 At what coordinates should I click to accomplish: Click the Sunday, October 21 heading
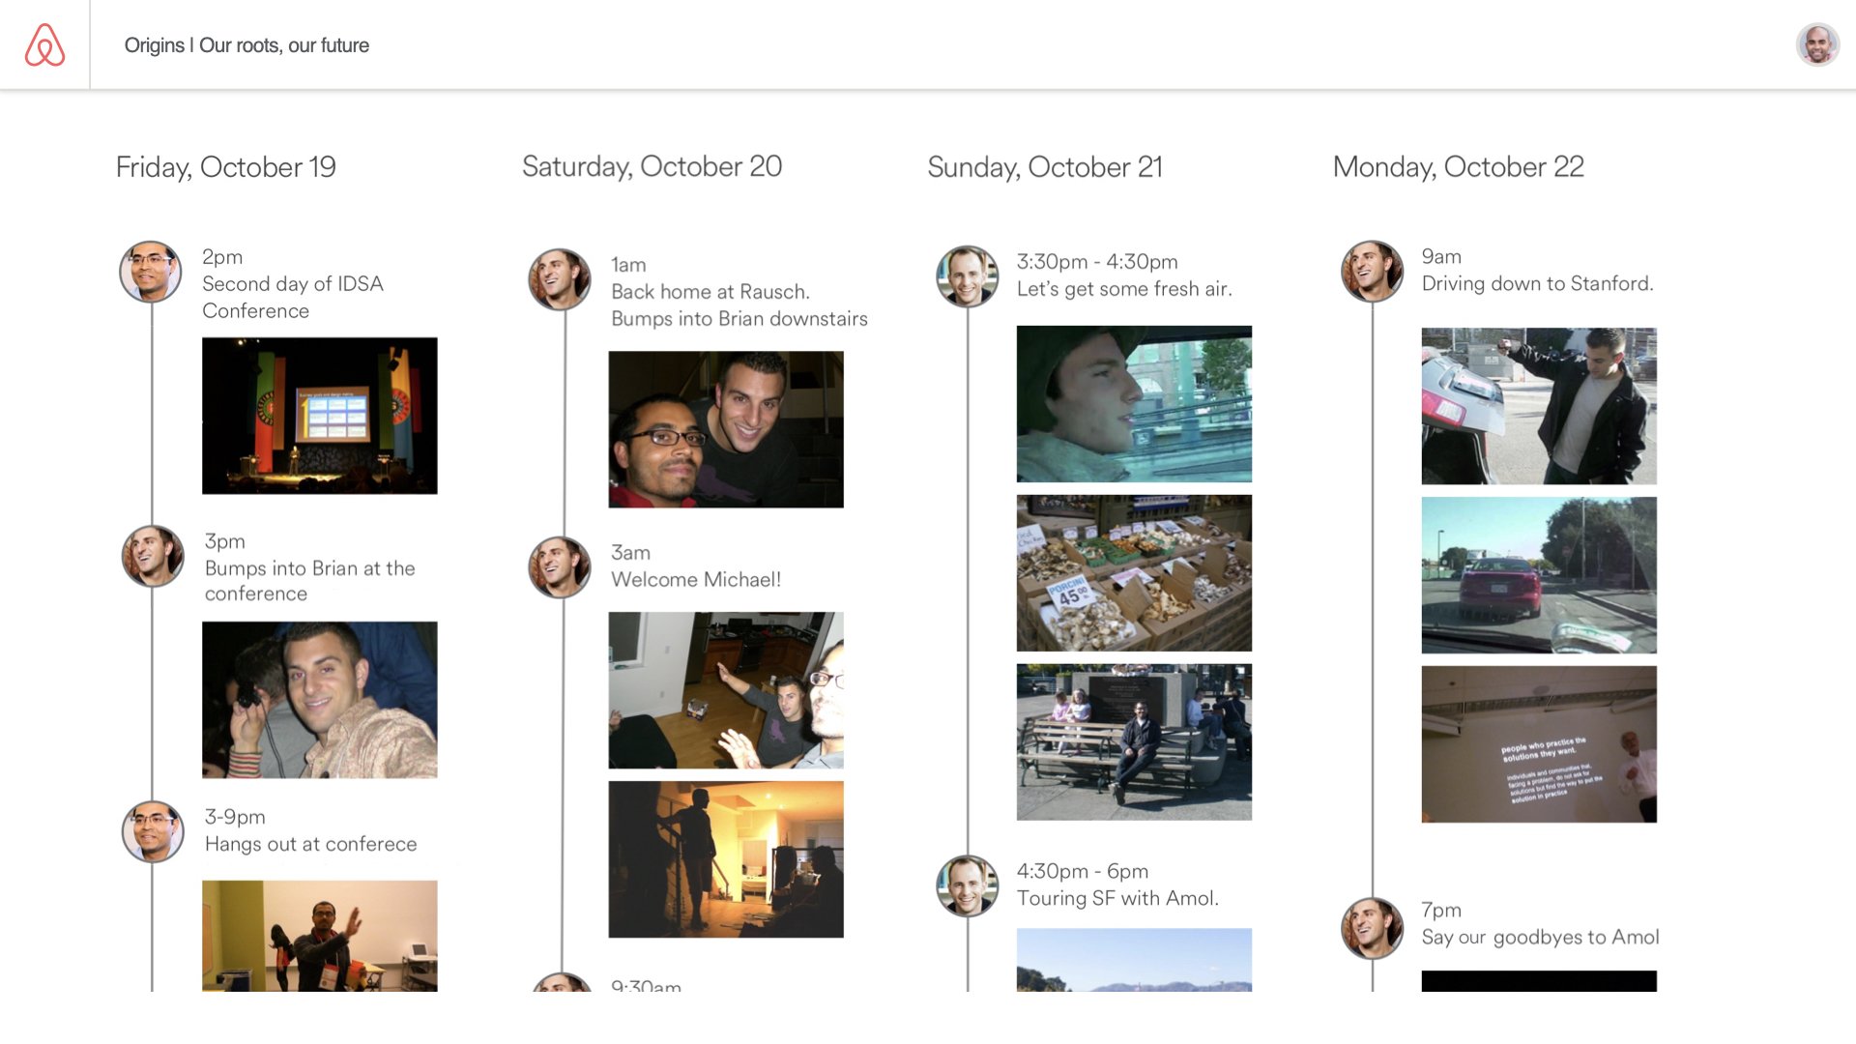pyautogui.click(x=1045, y=167)
